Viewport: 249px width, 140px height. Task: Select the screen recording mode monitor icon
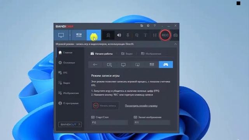(x=61, y=35)
